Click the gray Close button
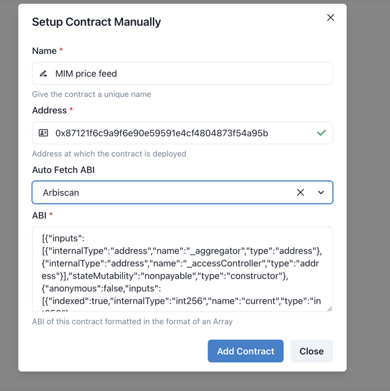 pyautogui.click(x=311, y=351)
